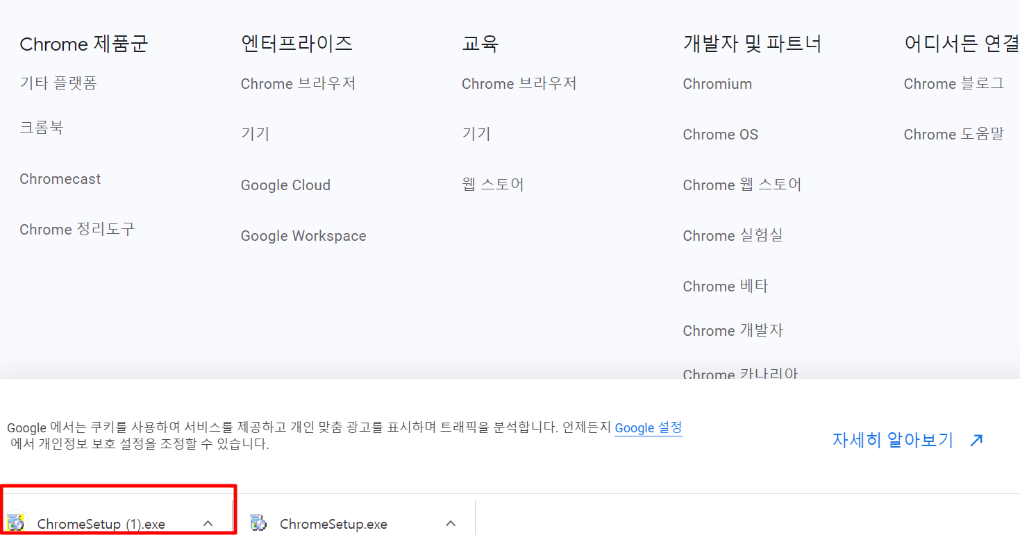Open Chrome 브라우저 under 엔터프라이즈
Image resolution: width=1020 pixels, height=535 pixels.
point(298,84)
